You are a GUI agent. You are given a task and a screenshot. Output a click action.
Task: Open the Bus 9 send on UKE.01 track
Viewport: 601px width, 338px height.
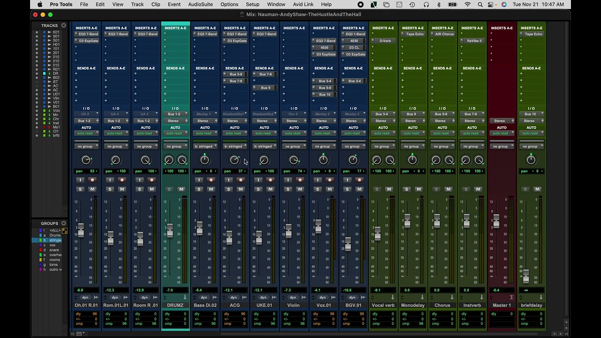coord(264,88)
